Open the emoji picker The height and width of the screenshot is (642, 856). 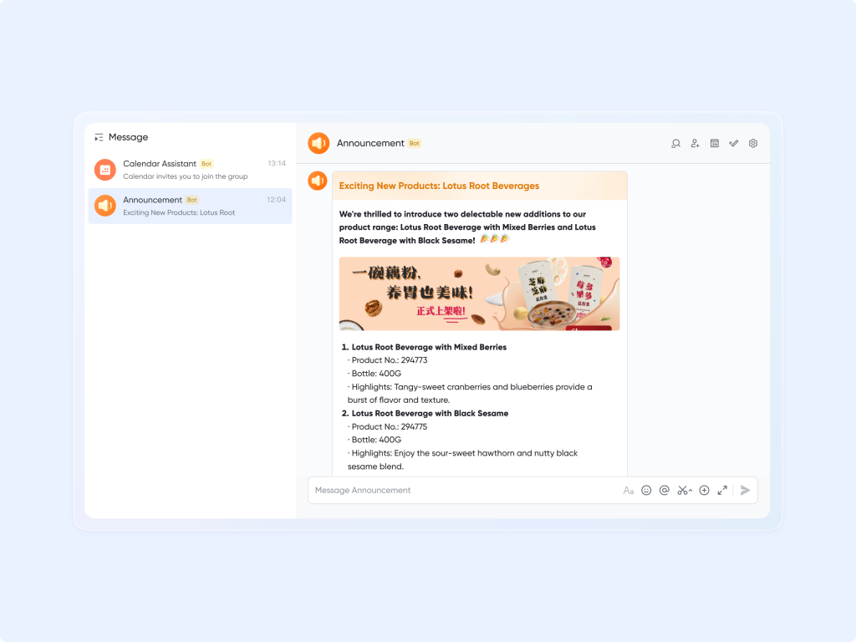(646, 490)
